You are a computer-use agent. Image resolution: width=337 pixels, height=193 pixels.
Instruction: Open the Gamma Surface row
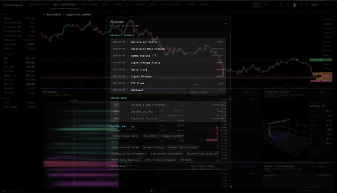pos(168,56)
